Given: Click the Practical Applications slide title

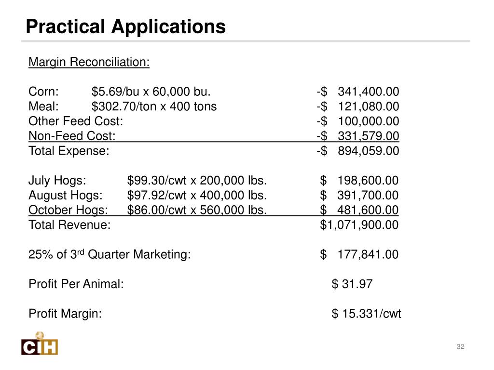Looking at the screenshot, I should (x=125, y=26).
